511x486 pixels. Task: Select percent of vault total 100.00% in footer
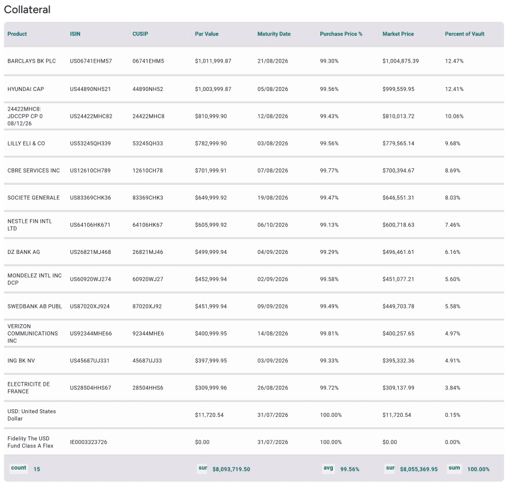(x=478, y=469)
